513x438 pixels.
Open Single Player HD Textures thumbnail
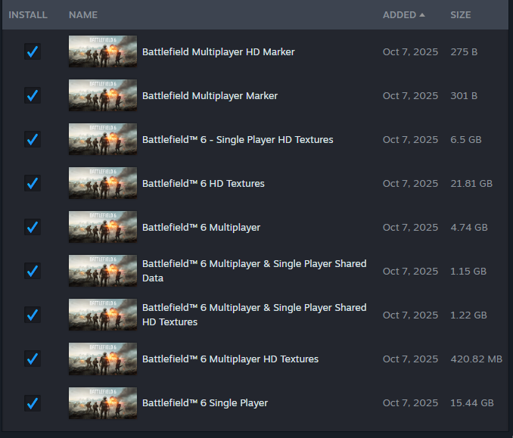pos(103,139)
